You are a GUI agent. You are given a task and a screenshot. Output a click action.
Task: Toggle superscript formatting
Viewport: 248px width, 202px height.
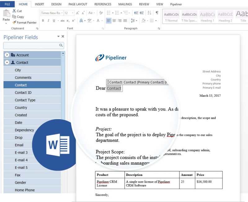coord(73,20)
